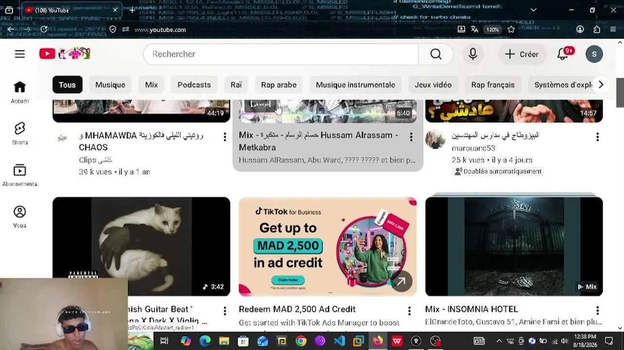The width and height of the screenshot is (624, 350).
Task: Open Mix - INSOMNIA HOTEL title
Action: [x=471, y=309]
